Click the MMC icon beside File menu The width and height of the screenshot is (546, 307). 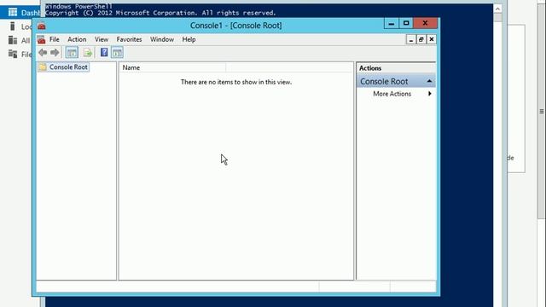click(41, 40)
